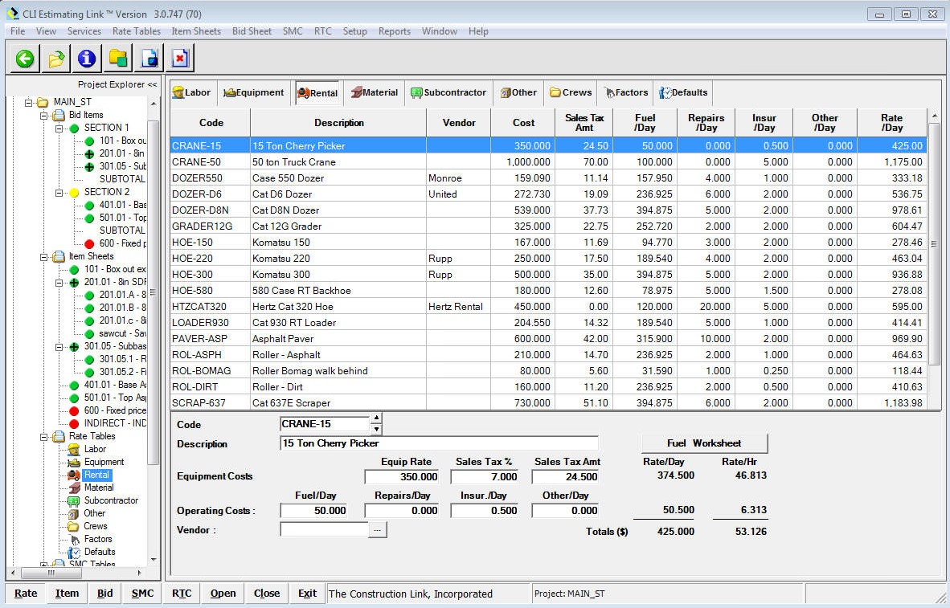The height and width of the screenshot is (608, 950).
Task: Collapse the 201.01 - 8in SDR item node
Action: [x=59, y=282]
